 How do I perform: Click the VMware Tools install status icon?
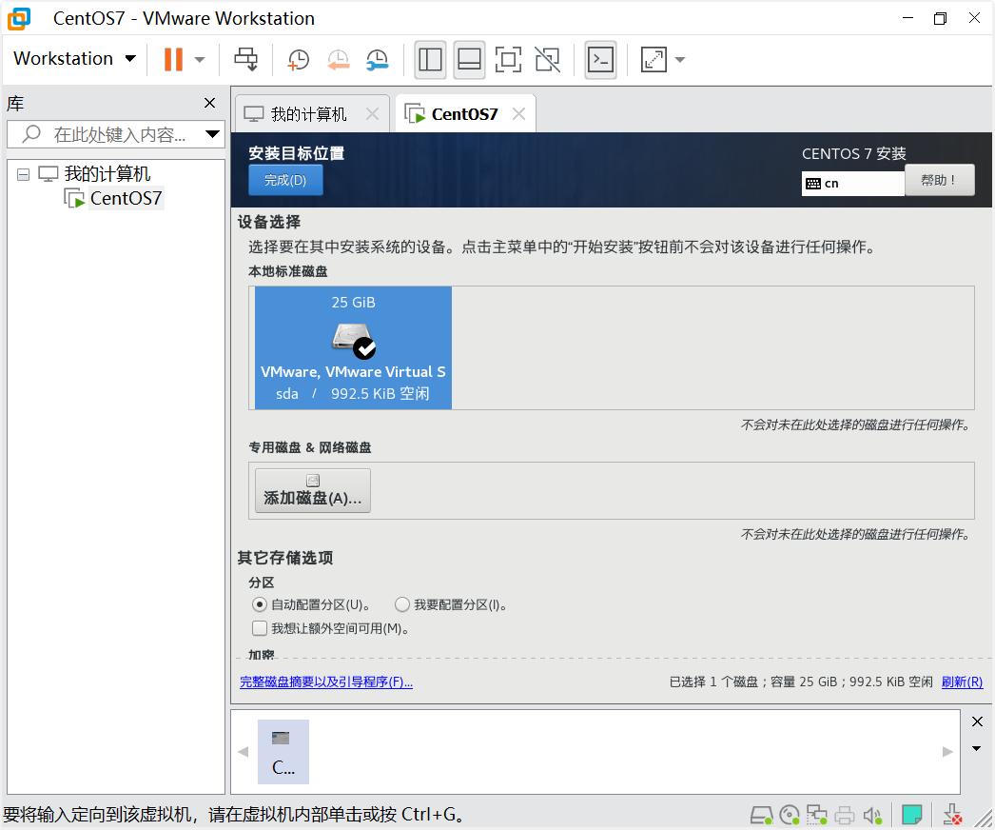pos(952,815)
